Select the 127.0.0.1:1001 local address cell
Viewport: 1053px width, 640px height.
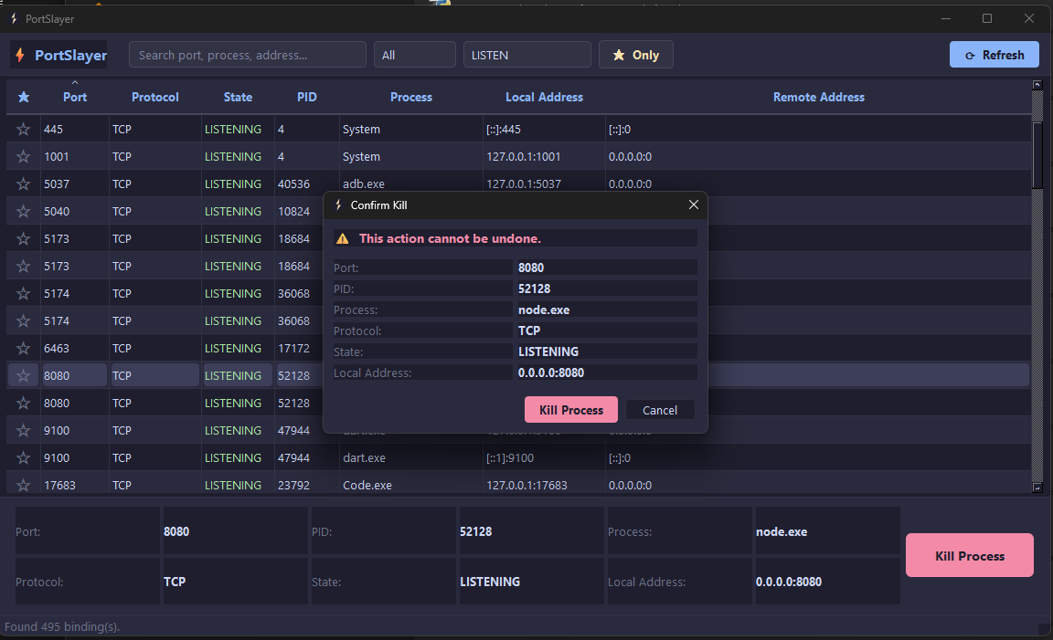(x=543, y=156)
